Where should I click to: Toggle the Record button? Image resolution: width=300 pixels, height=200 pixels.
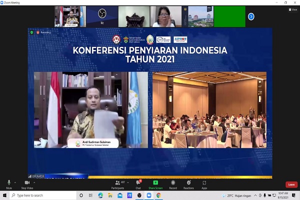tap(173, 184)
